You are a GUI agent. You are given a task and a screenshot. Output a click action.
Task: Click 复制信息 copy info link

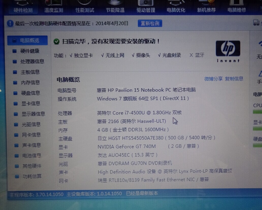234,79
